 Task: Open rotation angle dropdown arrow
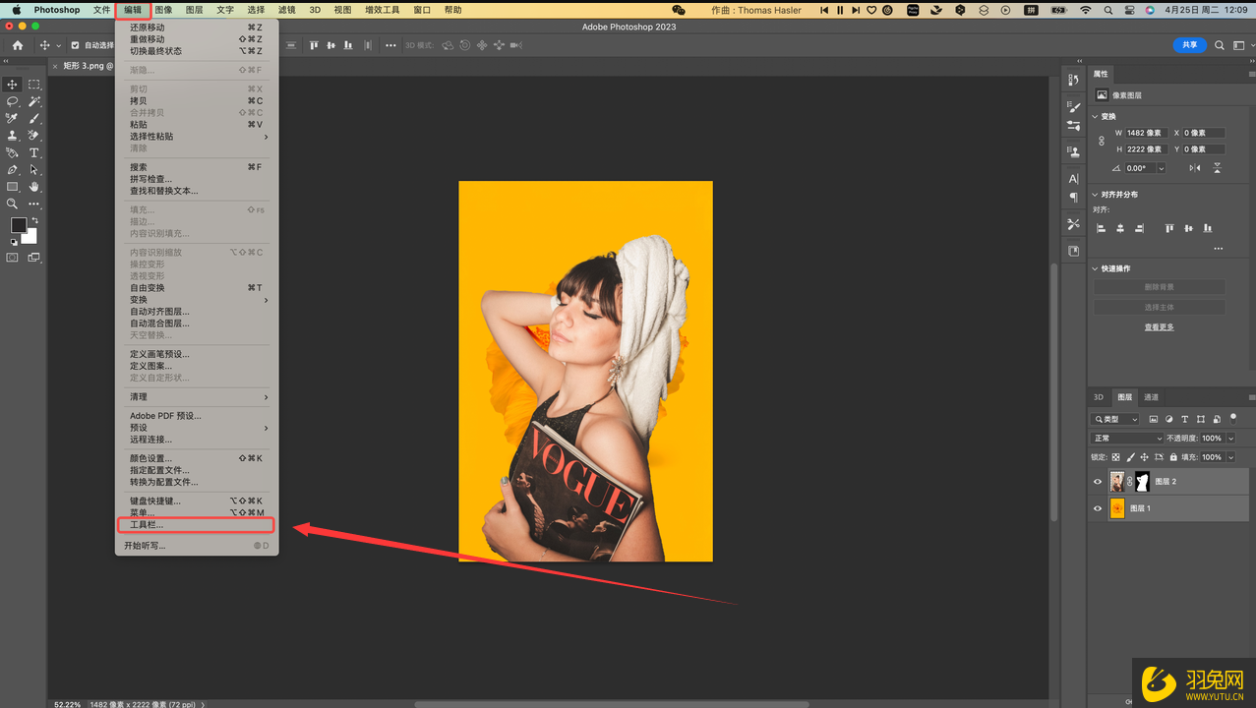coord(1161,168)
